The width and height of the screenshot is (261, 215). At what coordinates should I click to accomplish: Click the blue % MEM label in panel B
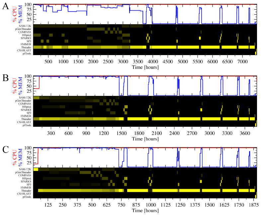(21, 85)
